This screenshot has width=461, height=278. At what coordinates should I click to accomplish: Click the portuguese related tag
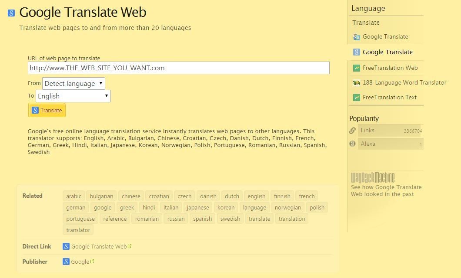[x=80, y=219]
